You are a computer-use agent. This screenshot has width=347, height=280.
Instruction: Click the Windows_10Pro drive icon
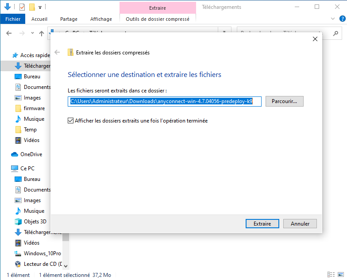click(18, 253)
